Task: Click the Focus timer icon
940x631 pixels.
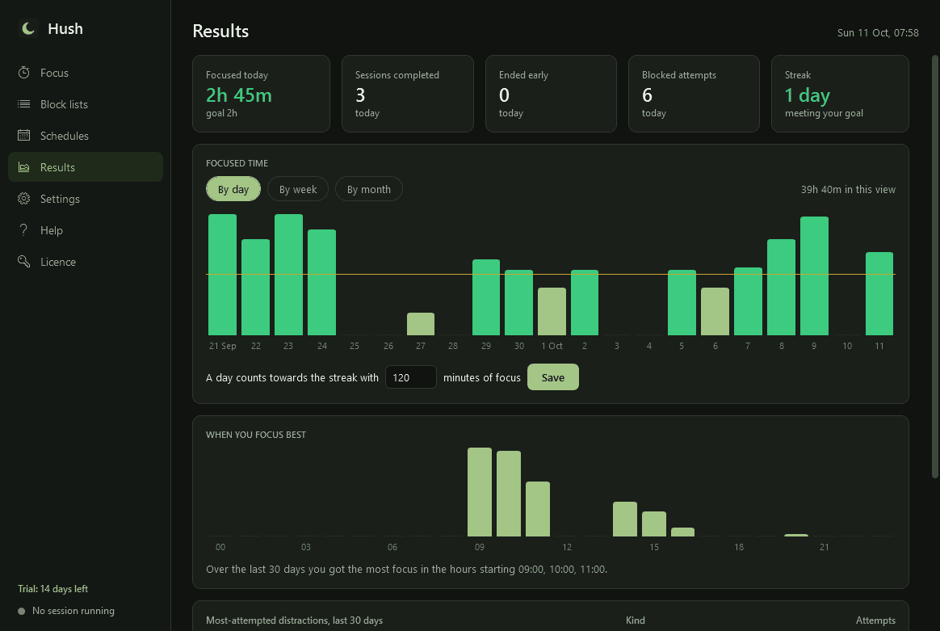Action: tap(24, 73)
